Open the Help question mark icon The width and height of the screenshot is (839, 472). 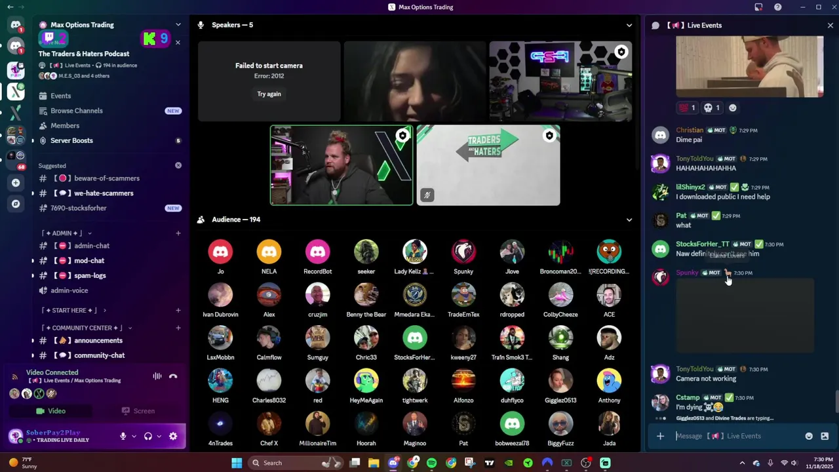pyautogui.click(x=777, y=7)
